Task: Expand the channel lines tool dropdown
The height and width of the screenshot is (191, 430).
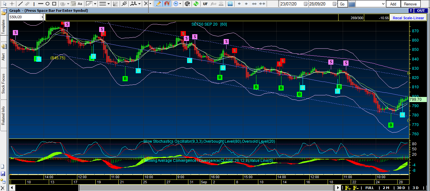Action: (x=95, y=4)
